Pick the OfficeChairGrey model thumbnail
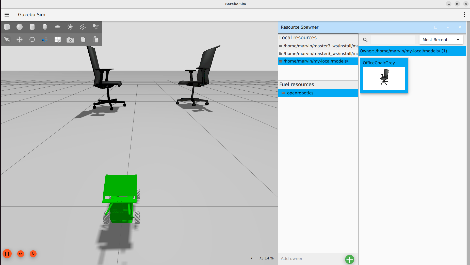The width and height of the screenshot is (470, 265). [384, 78]
